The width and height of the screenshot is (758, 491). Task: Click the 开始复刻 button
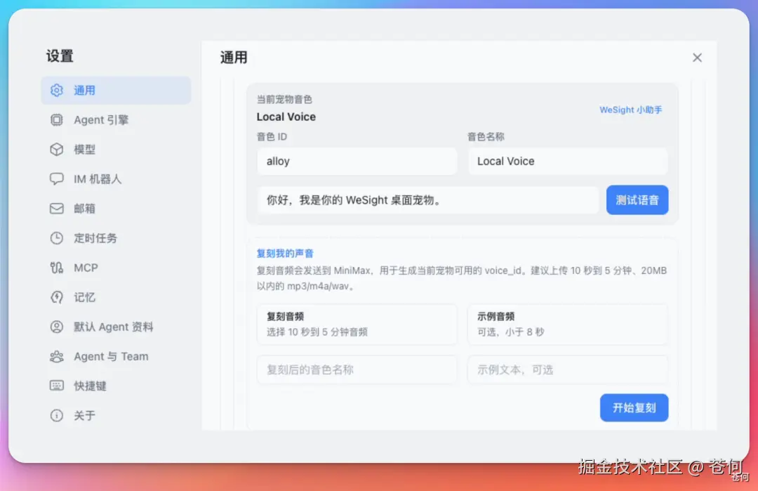click(x=634, y=407)
